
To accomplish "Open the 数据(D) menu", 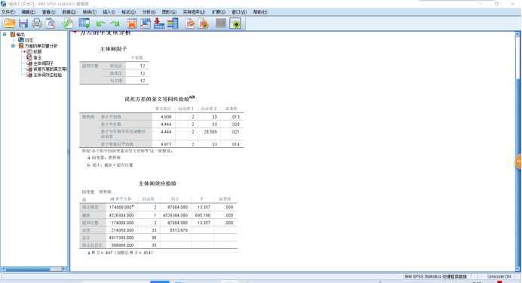I will point(69,12).
